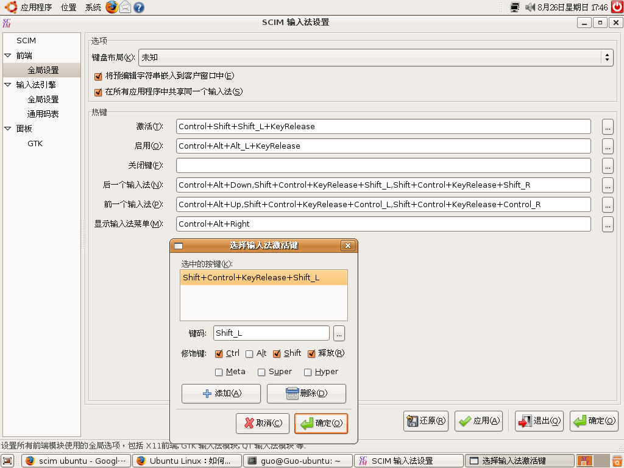Click the 退出(Q) quit button
This screenshot has width=624, height=468.
[x=539, y=421]
